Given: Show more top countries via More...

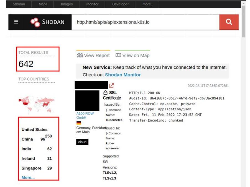Looking at the screenshot, I should 28,177.
